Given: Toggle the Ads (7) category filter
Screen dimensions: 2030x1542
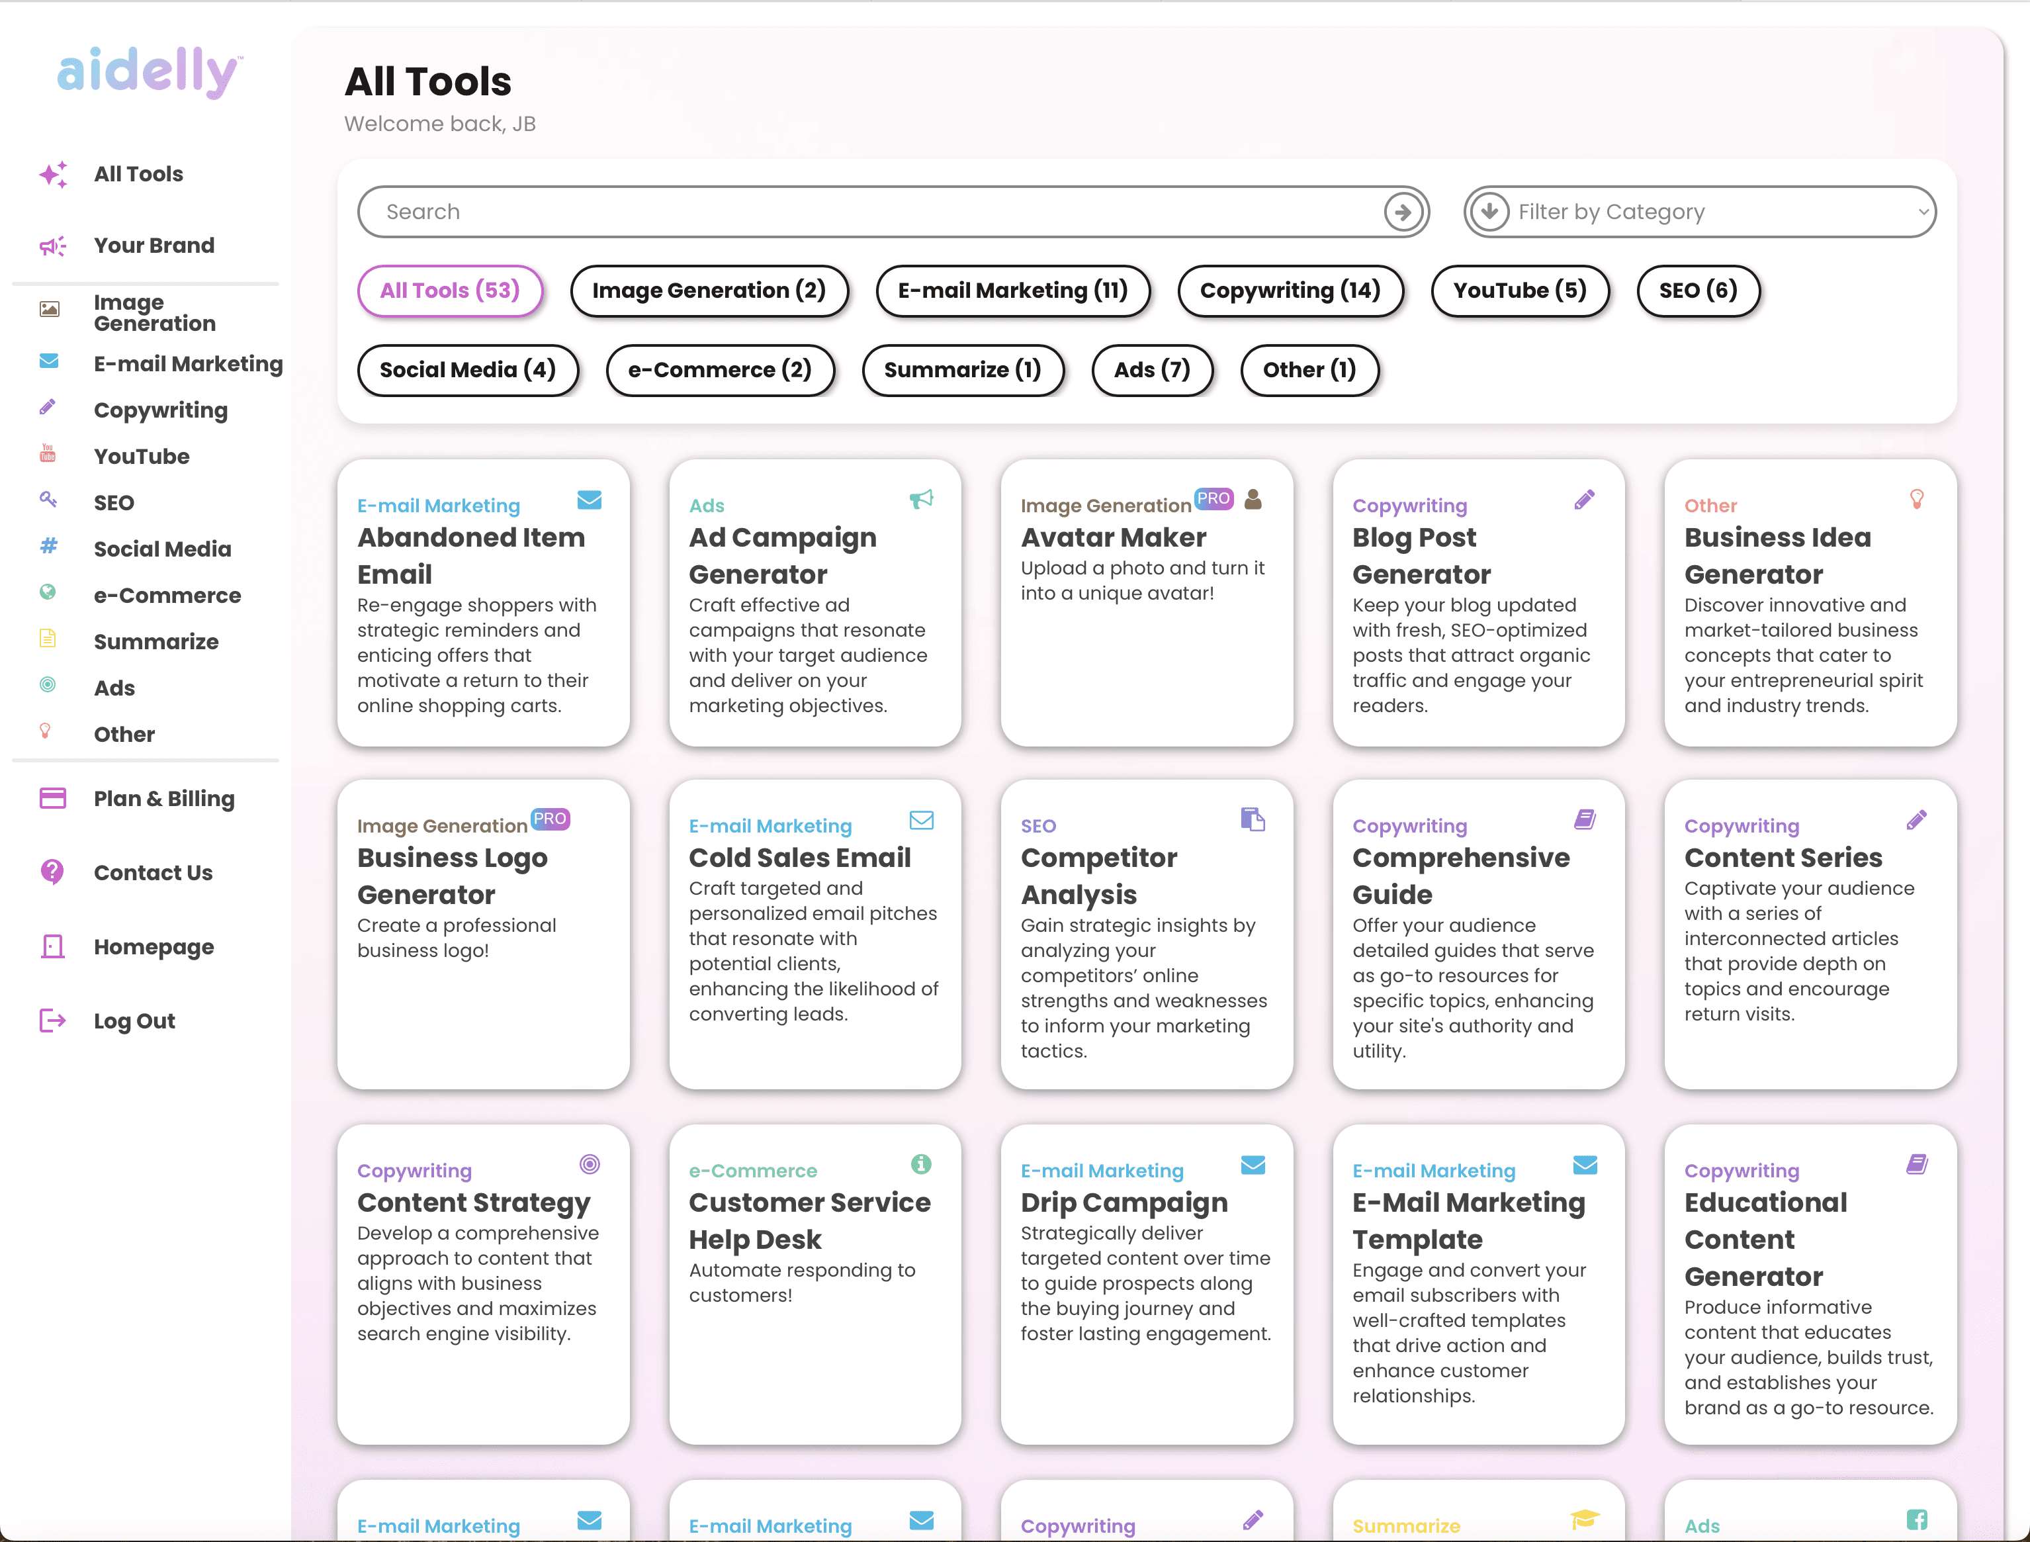Looking at the screenshot, I should click(x=1151, y=370).
